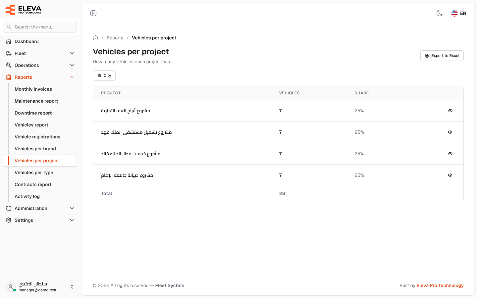The height and width of the screenshot is (298, 477).
Task: Open the EN language flag selector
Action: click(459, 13)
